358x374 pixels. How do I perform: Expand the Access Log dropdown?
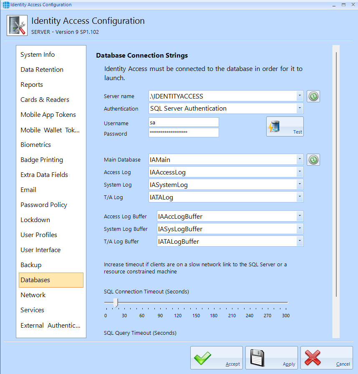[x=300, y=172]
